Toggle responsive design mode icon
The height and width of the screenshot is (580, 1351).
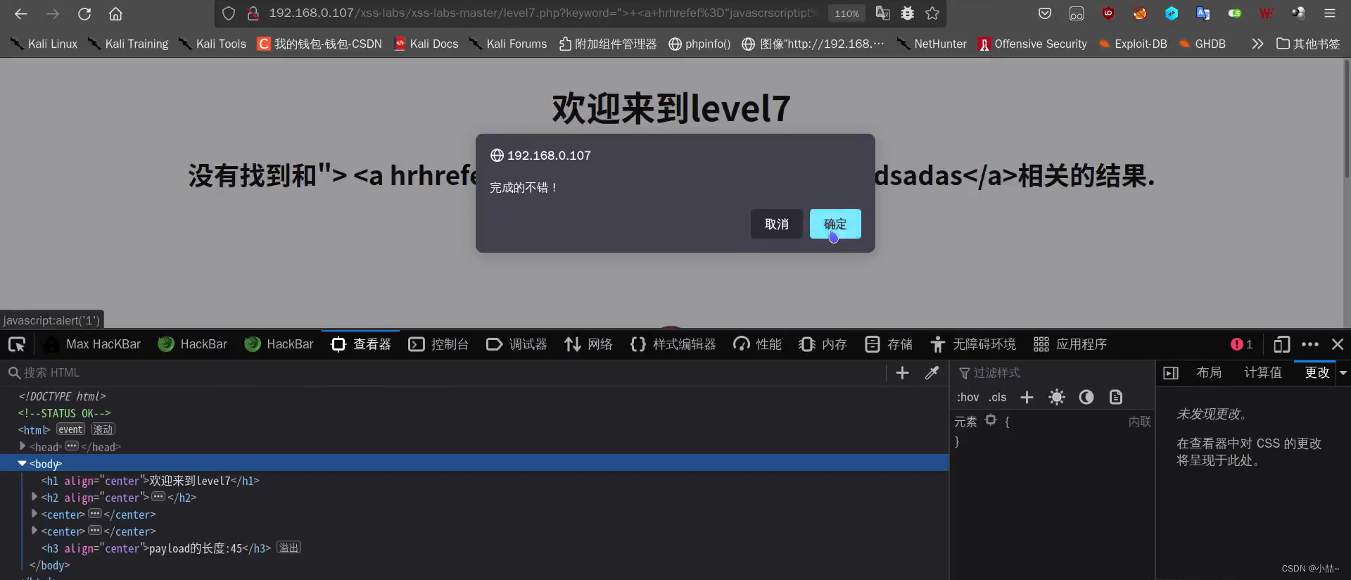[1281, 344]
